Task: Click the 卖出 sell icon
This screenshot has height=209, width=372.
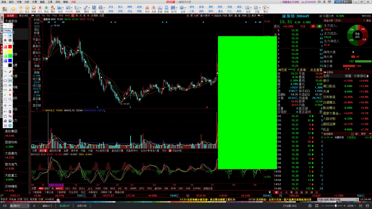Action: pos(46,9)
